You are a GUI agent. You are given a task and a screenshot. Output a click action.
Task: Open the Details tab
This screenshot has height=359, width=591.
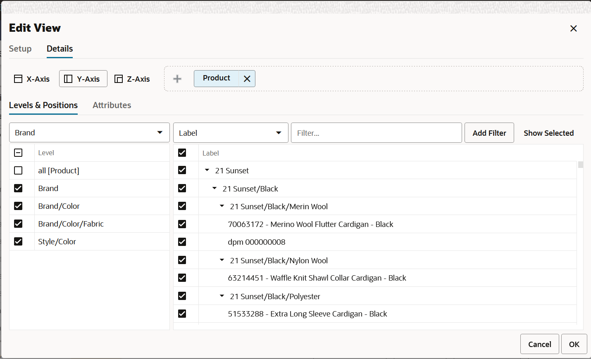pyautogui.click(x=60, y=49)
